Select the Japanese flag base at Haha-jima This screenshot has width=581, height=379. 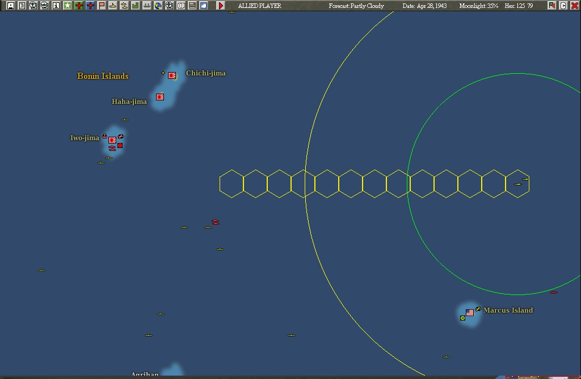[159, 97]
